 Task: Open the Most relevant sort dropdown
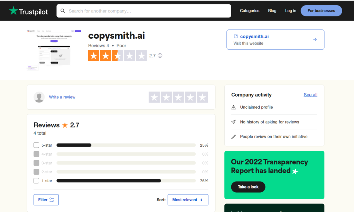click(188, 200)
